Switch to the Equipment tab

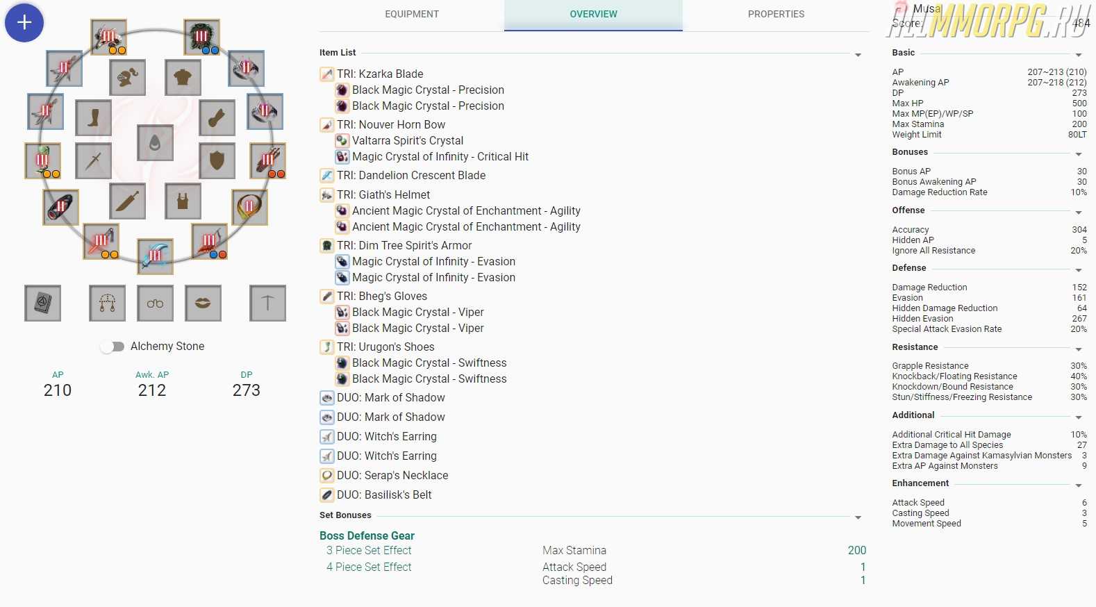412,15
